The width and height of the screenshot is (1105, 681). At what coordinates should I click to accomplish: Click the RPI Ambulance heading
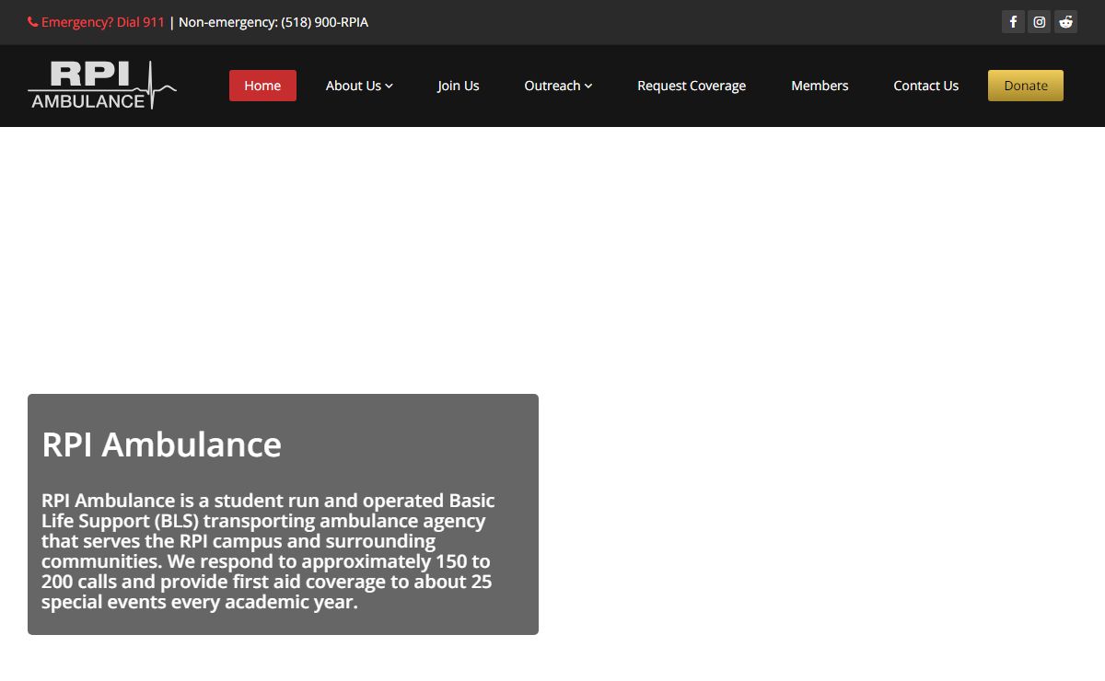click(162, 444)
